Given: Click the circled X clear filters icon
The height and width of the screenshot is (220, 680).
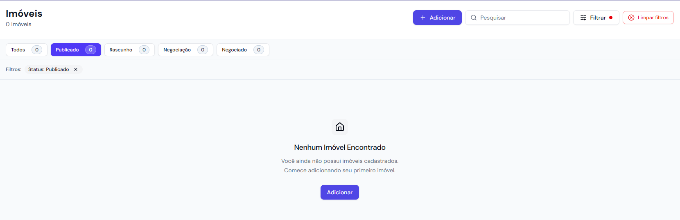Looking at the screenshot, I should (x=631, y=18).
